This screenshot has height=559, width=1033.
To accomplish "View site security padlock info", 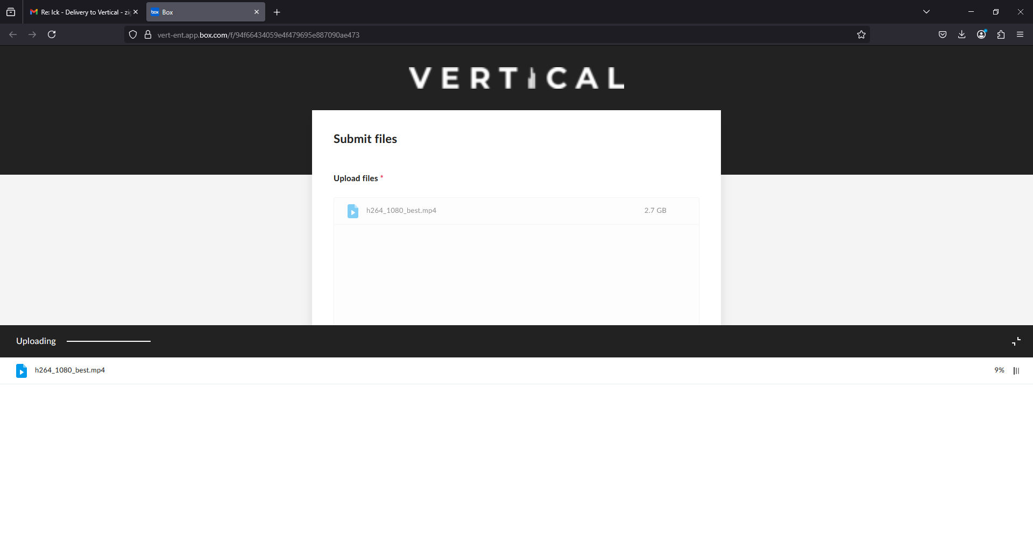I will coord(148,34).
